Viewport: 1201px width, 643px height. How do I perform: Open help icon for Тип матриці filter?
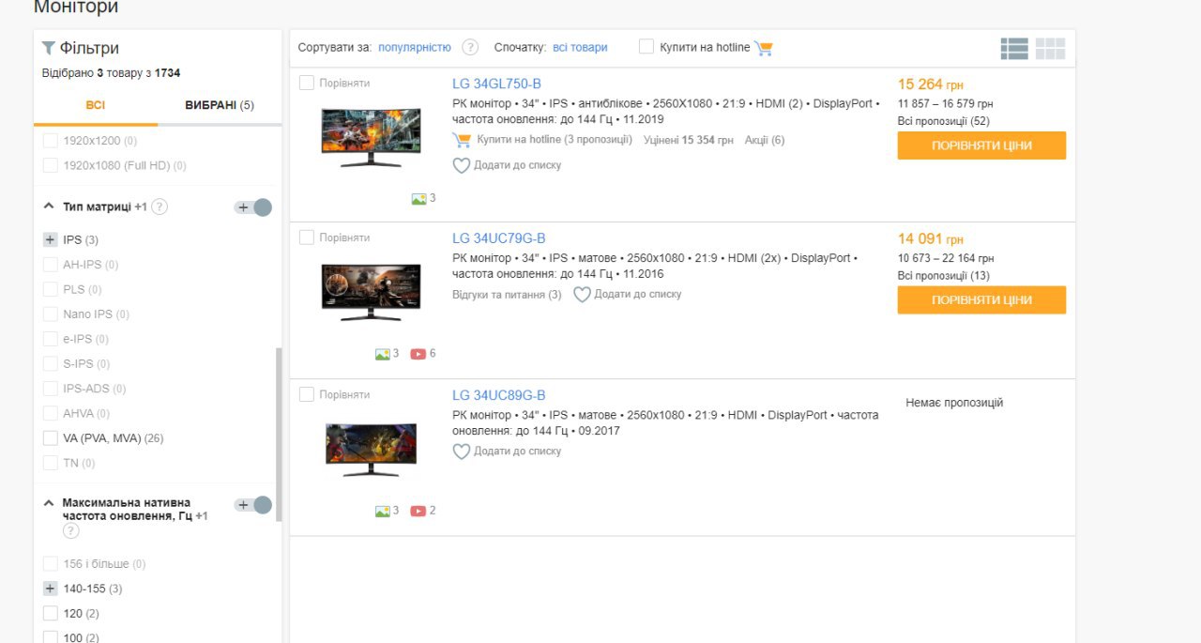pos(160,207)
